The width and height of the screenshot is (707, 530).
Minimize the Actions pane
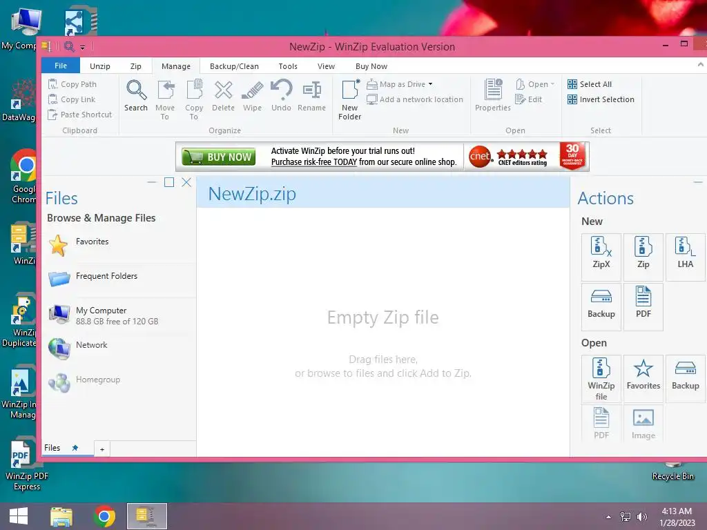click(698, 182)
